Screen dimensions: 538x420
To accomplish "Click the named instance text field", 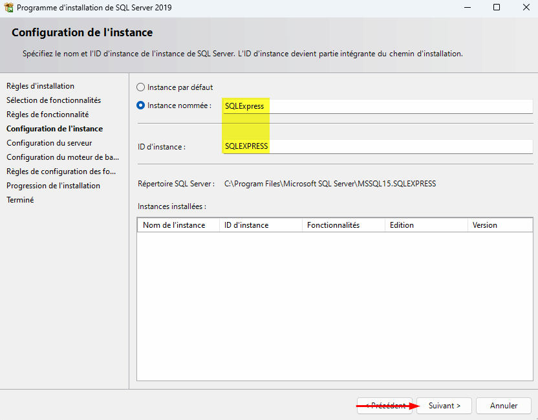I will click(377, 106).
